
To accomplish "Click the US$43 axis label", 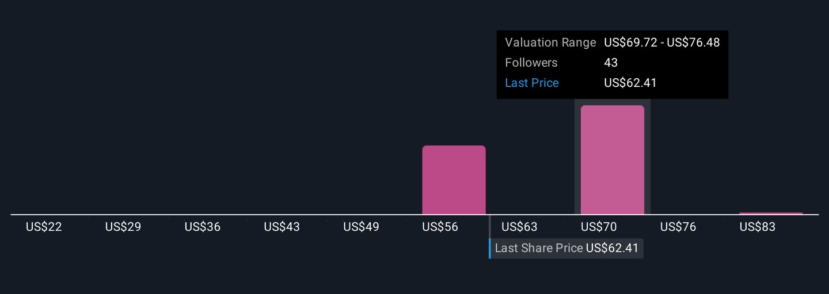I will [282, 227].
